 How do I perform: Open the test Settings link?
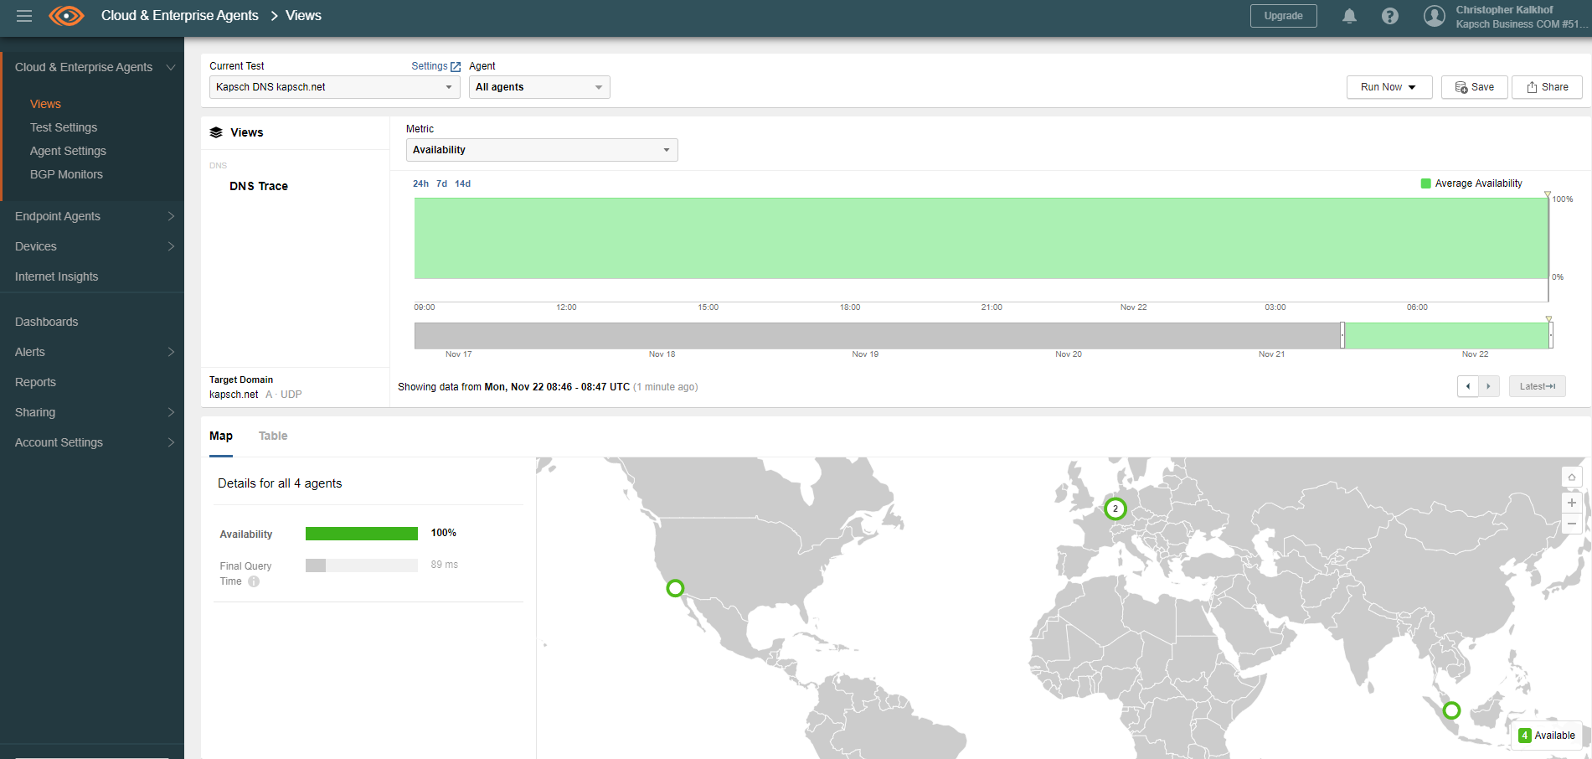[x=435, y=66]
